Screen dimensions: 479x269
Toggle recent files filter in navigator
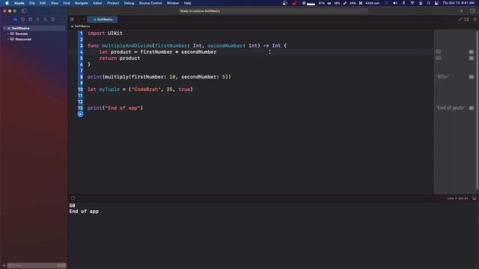pos(59,266)
